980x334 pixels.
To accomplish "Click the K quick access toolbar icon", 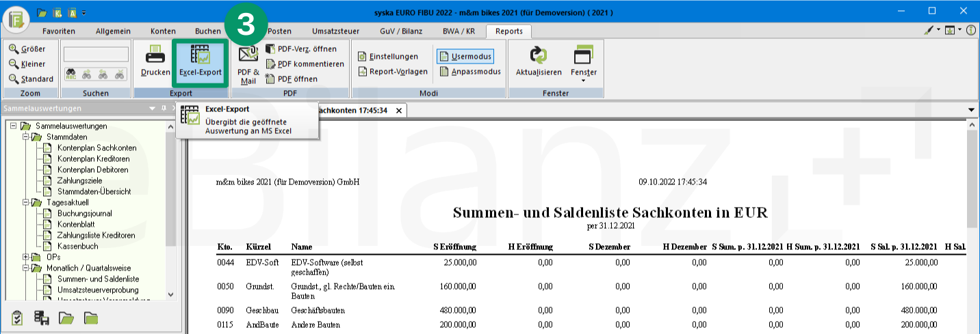I will coord(57,13).
